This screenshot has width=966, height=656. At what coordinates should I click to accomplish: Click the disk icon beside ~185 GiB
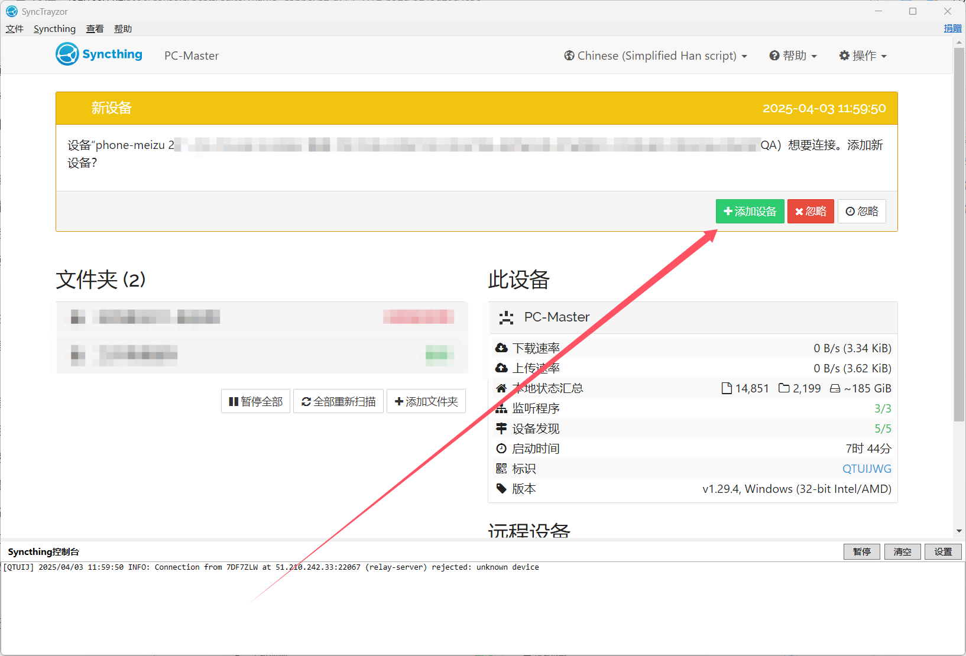pos(835,388)
